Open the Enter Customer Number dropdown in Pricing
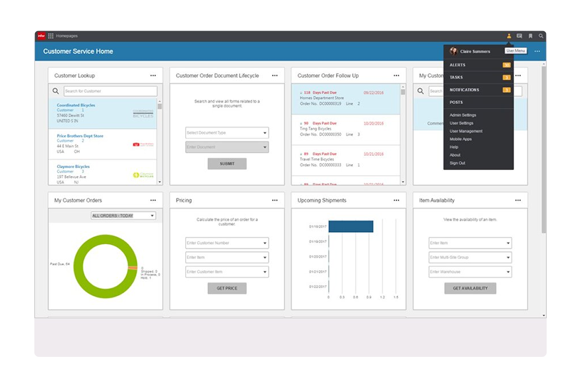Viewport: 581px width, 387px height. click(226, 243)
